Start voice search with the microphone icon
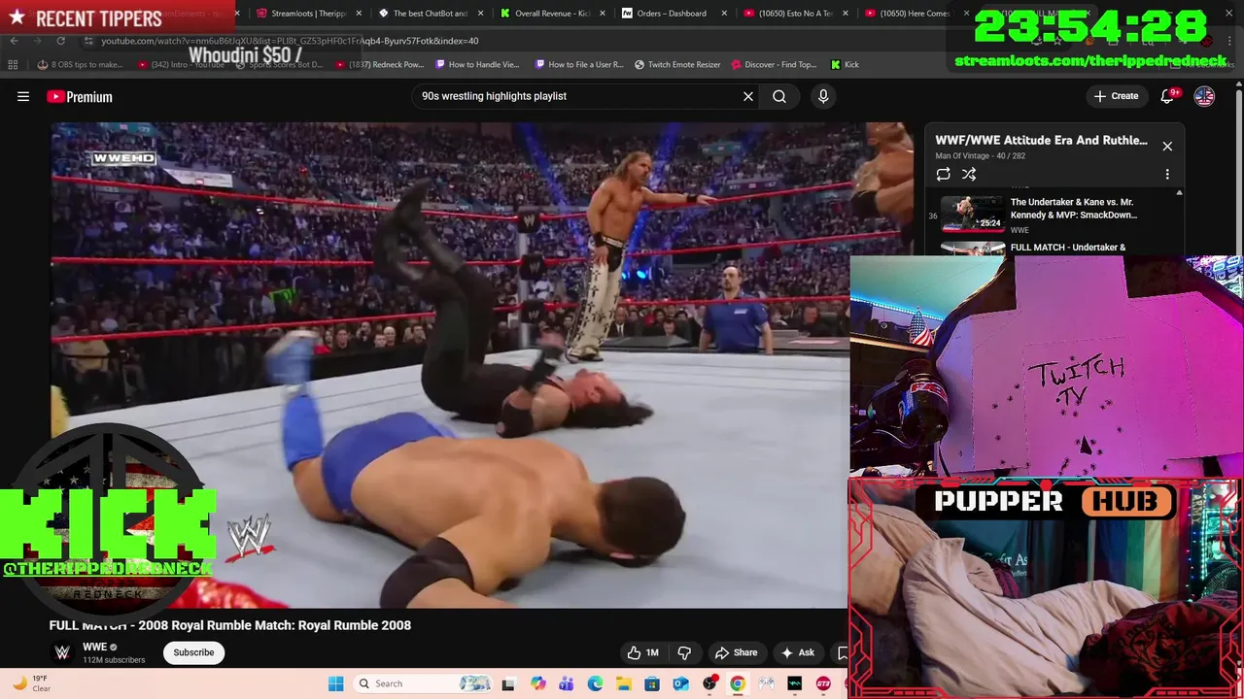This screenshot has height=699, width=1244. [823, 96]
